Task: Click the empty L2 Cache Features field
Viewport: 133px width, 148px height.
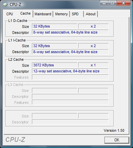Action: click(x=70, y=77)
